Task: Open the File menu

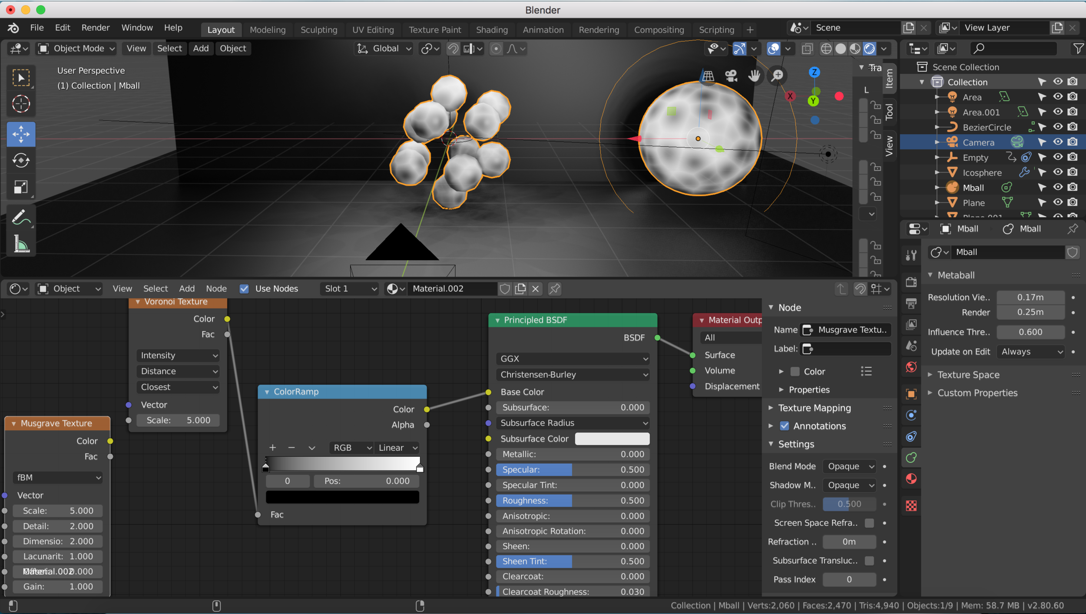Action: pos(37,28)
